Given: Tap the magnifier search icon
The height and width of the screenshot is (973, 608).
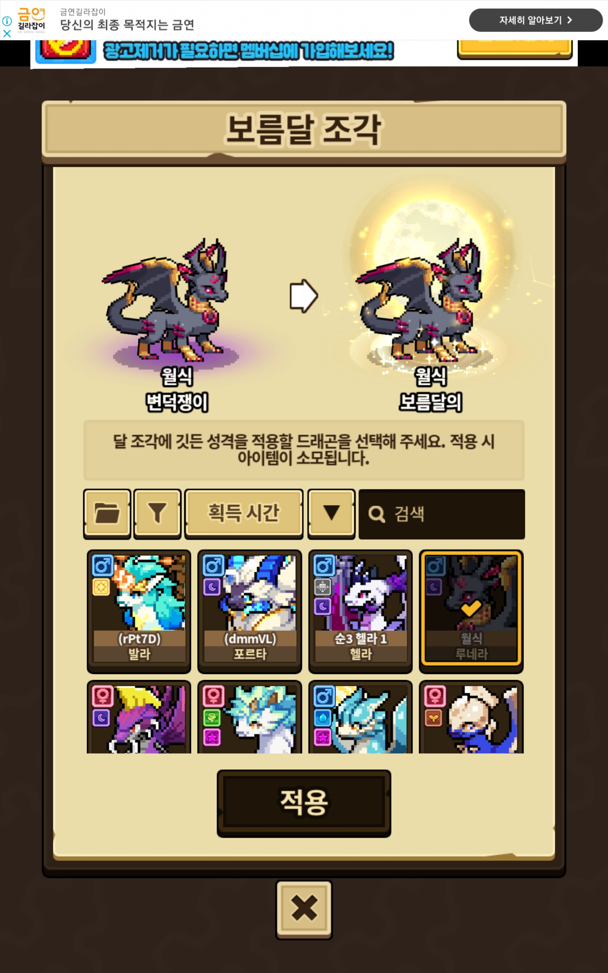Looking at the screenshot, I should click(x=376, y=514).
